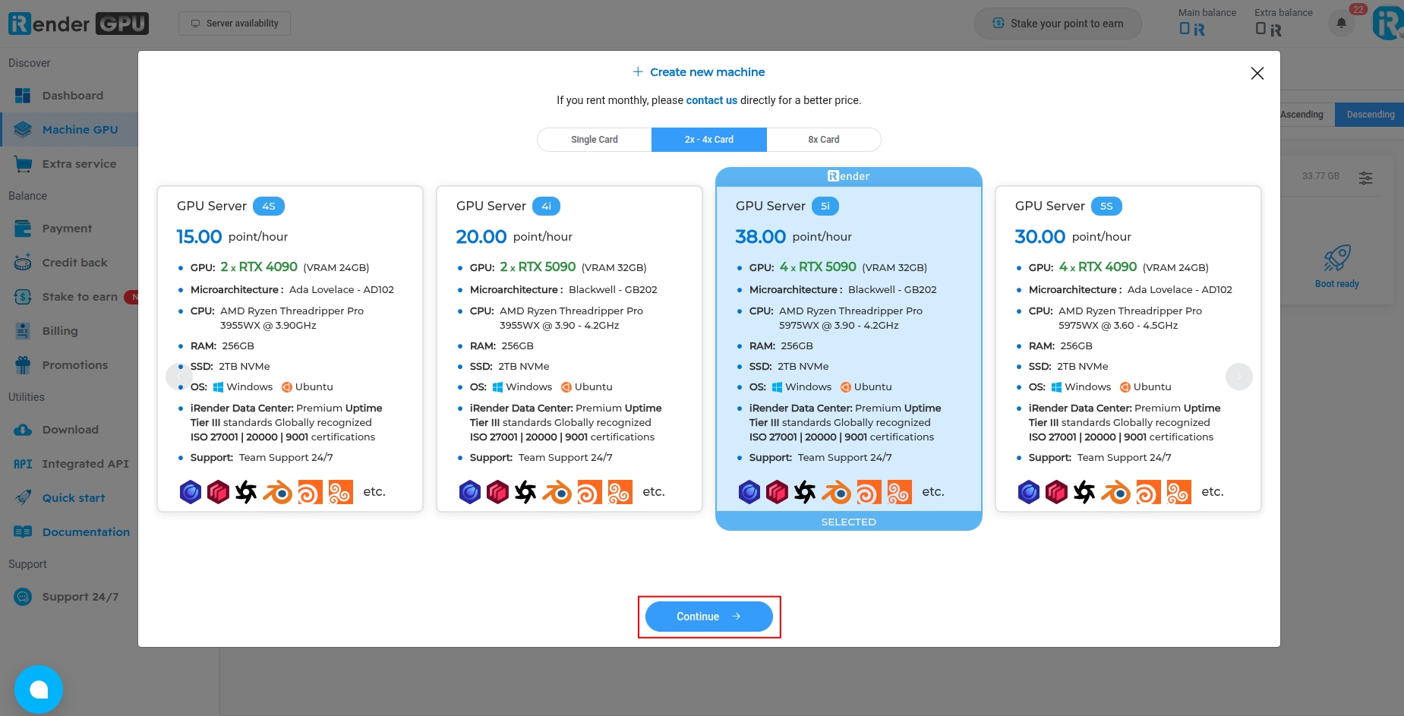Switch to the 8x Card tab
The image size is (1404, 716).
(x=824, y=140)
